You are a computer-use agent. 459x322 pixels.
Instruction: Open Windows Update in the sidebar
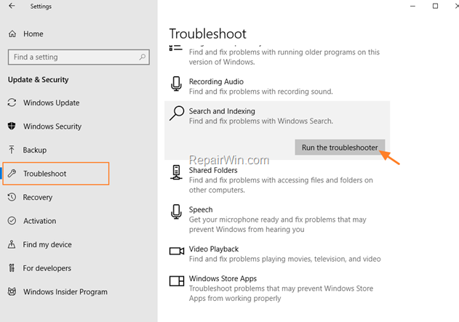click(x=52, y=102)
